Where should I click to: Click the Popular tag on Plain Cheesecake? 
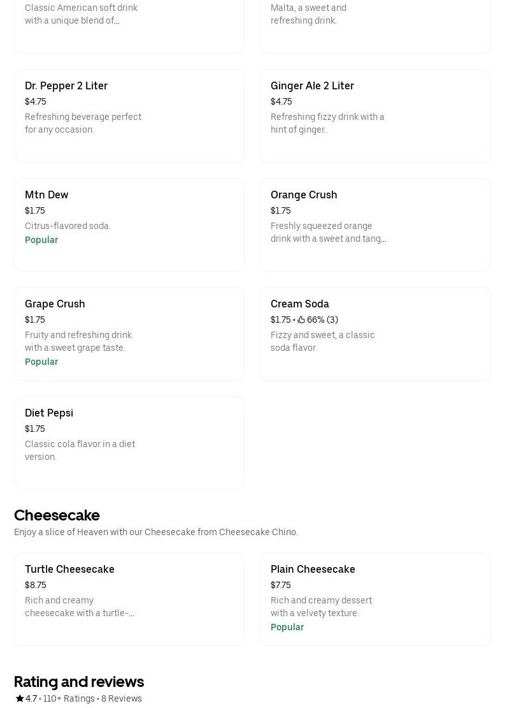tap(287, 627)
